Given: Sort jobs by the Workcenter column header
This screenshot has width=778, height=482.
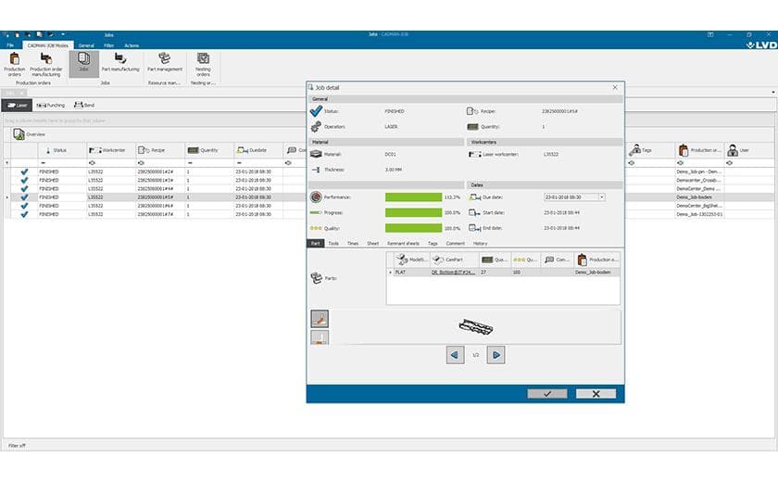Looking at the screenshot, I should [111, 150].
